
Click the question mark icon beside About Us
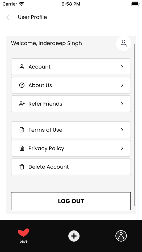(x=22, y=85)
